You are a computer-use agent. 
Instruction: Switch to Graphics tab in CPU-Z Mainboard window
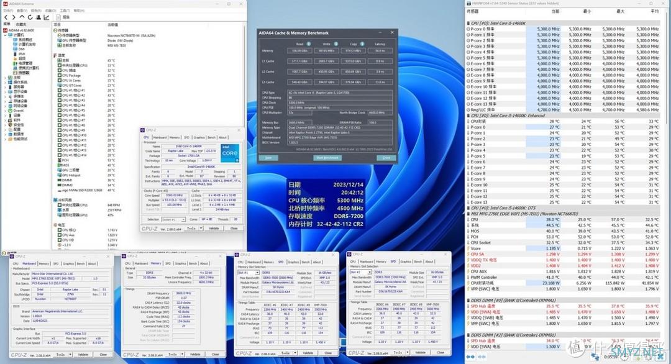(68, 263)
